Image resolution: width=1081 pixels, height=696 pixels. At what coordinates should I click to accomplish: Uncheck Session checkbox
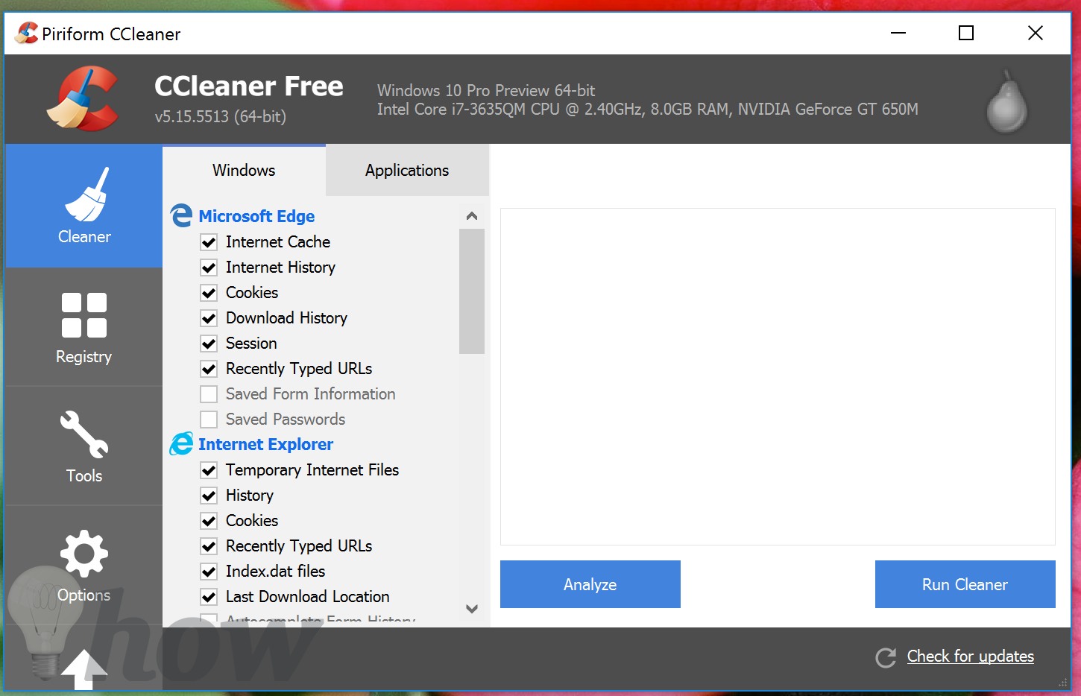point(209,344)
